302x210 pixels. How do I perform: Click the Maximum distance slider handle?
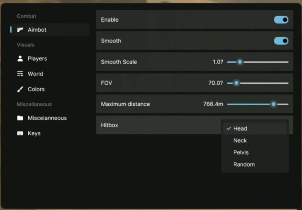tap(273, 104)
